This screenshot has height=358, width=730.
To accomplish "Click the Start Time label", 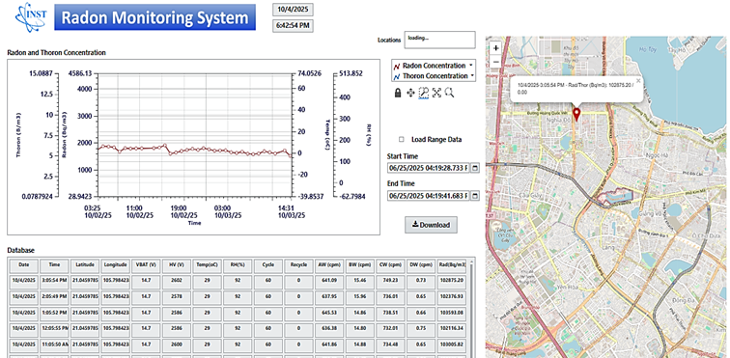I will (403, 156).
